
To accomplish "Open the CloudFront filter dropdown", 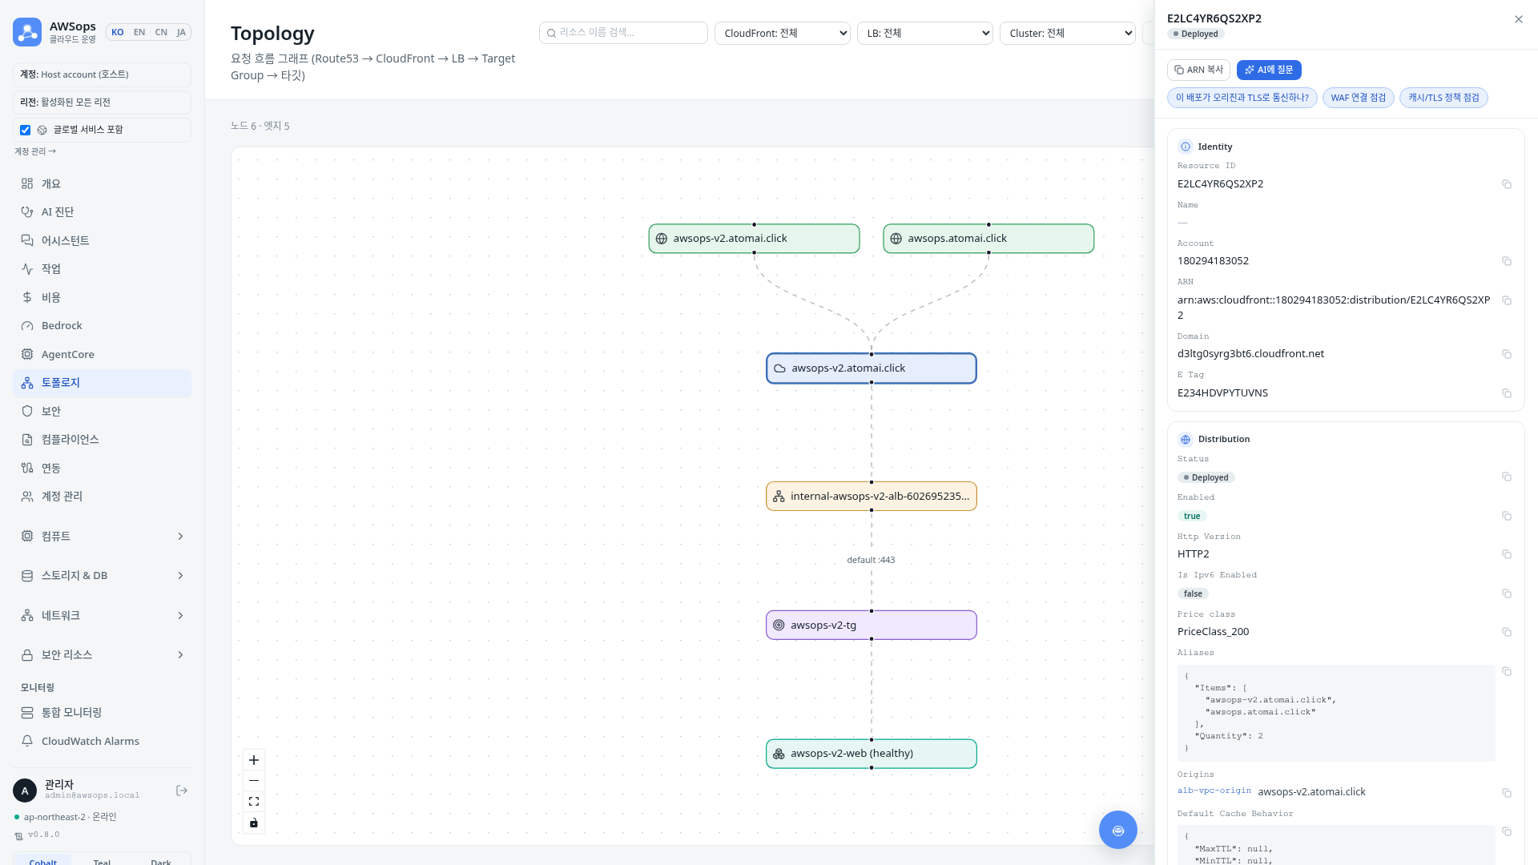I will [783, 33].
